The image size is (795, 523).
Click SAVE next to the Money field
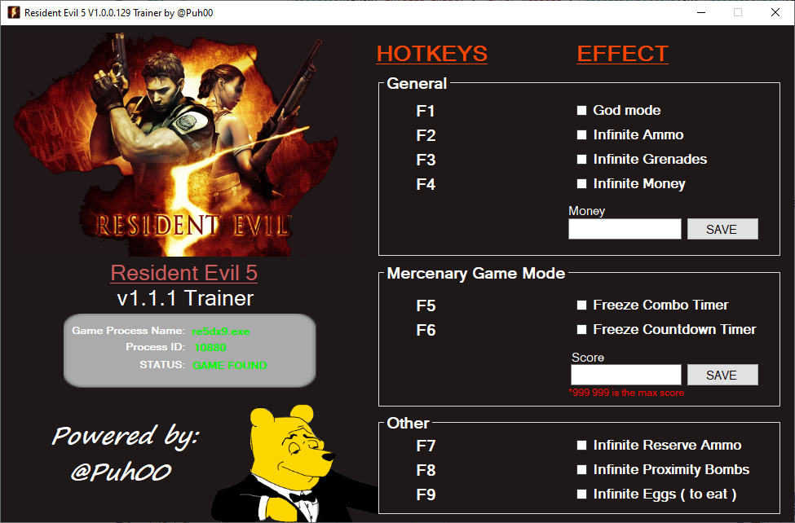(x=722, y=229)
